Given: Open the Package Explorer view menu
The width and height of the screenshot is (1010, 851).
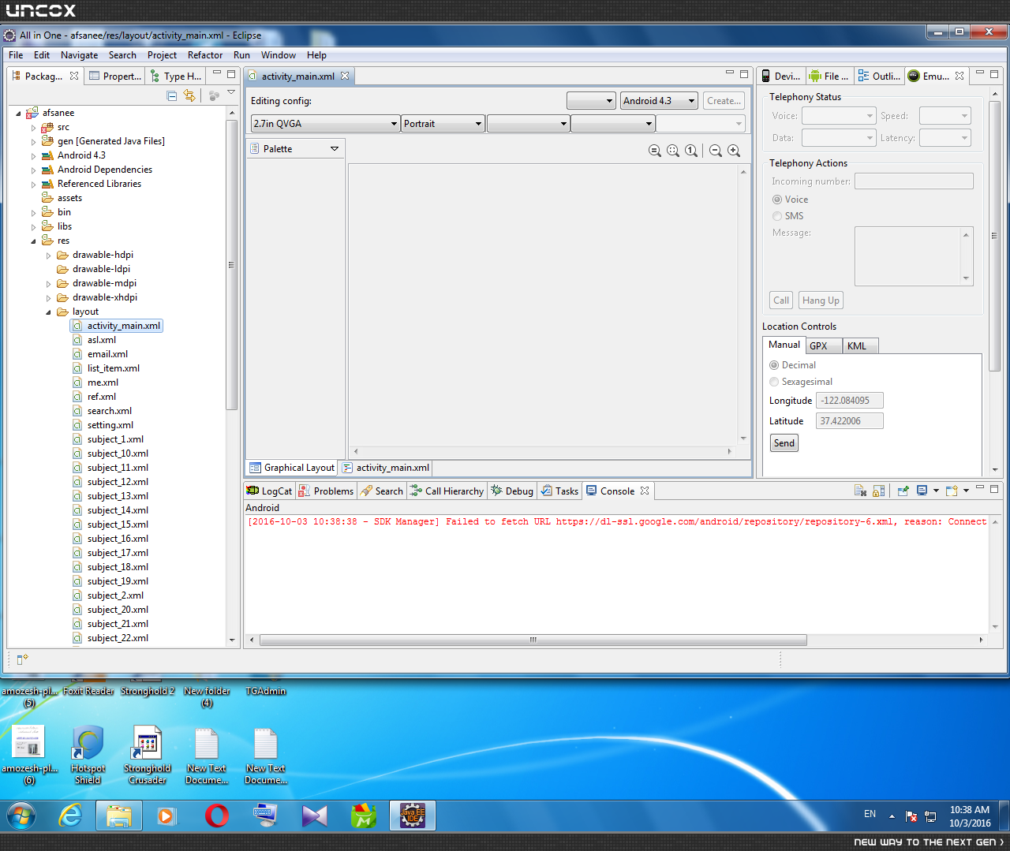Looking at the screenshot, I should 231,93.
